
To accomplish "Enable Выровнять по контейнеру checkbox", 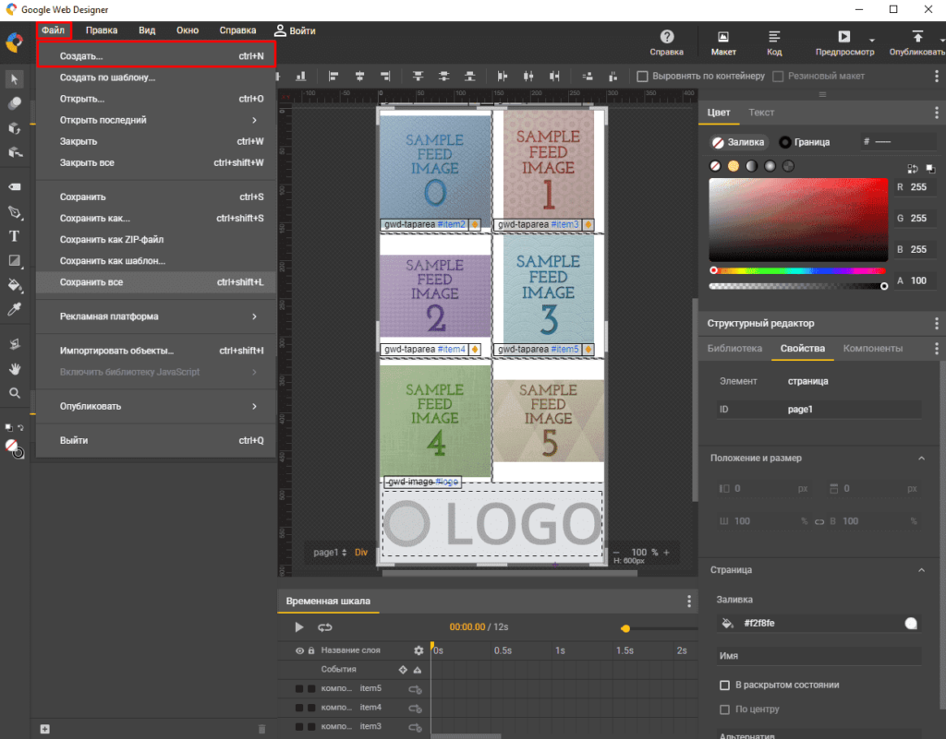I will [642, 76].
